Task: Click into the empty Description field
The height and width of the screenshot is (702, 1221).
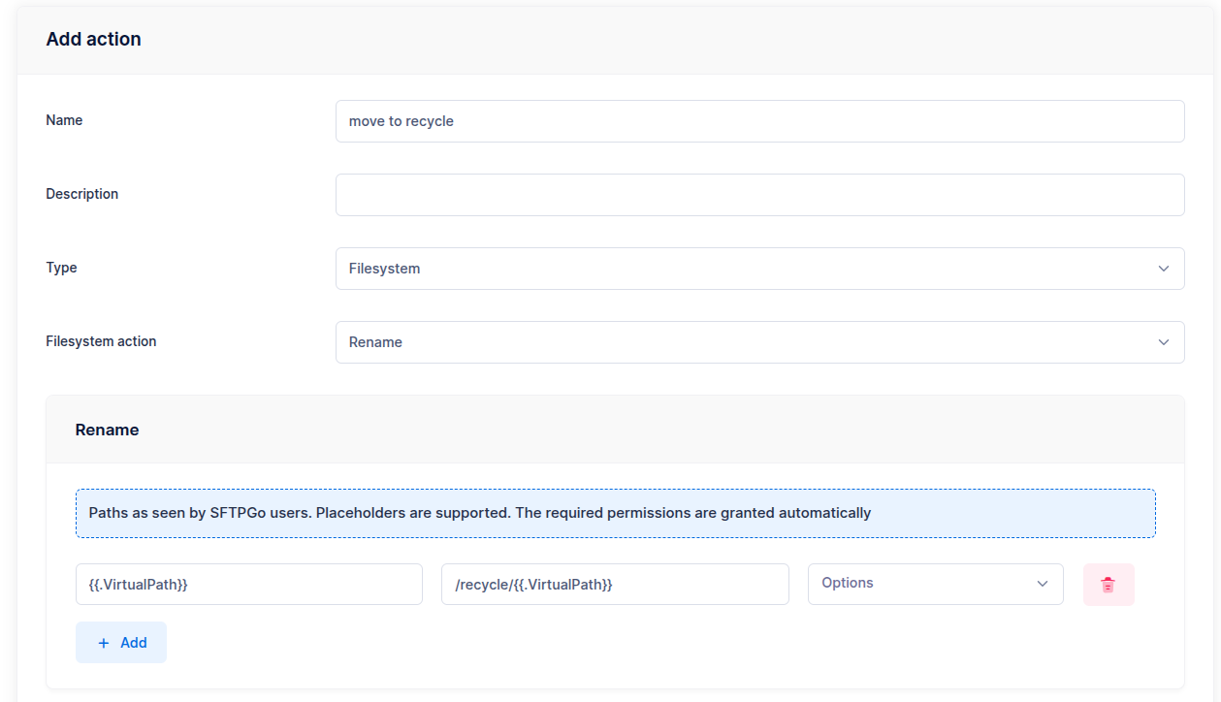Action: 759,195
